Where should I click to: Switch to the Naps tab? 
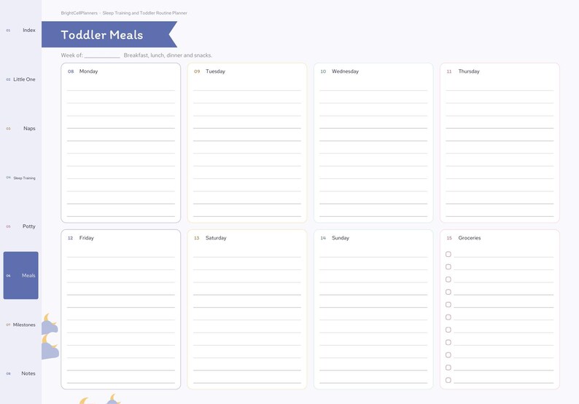tap(20, 128)
